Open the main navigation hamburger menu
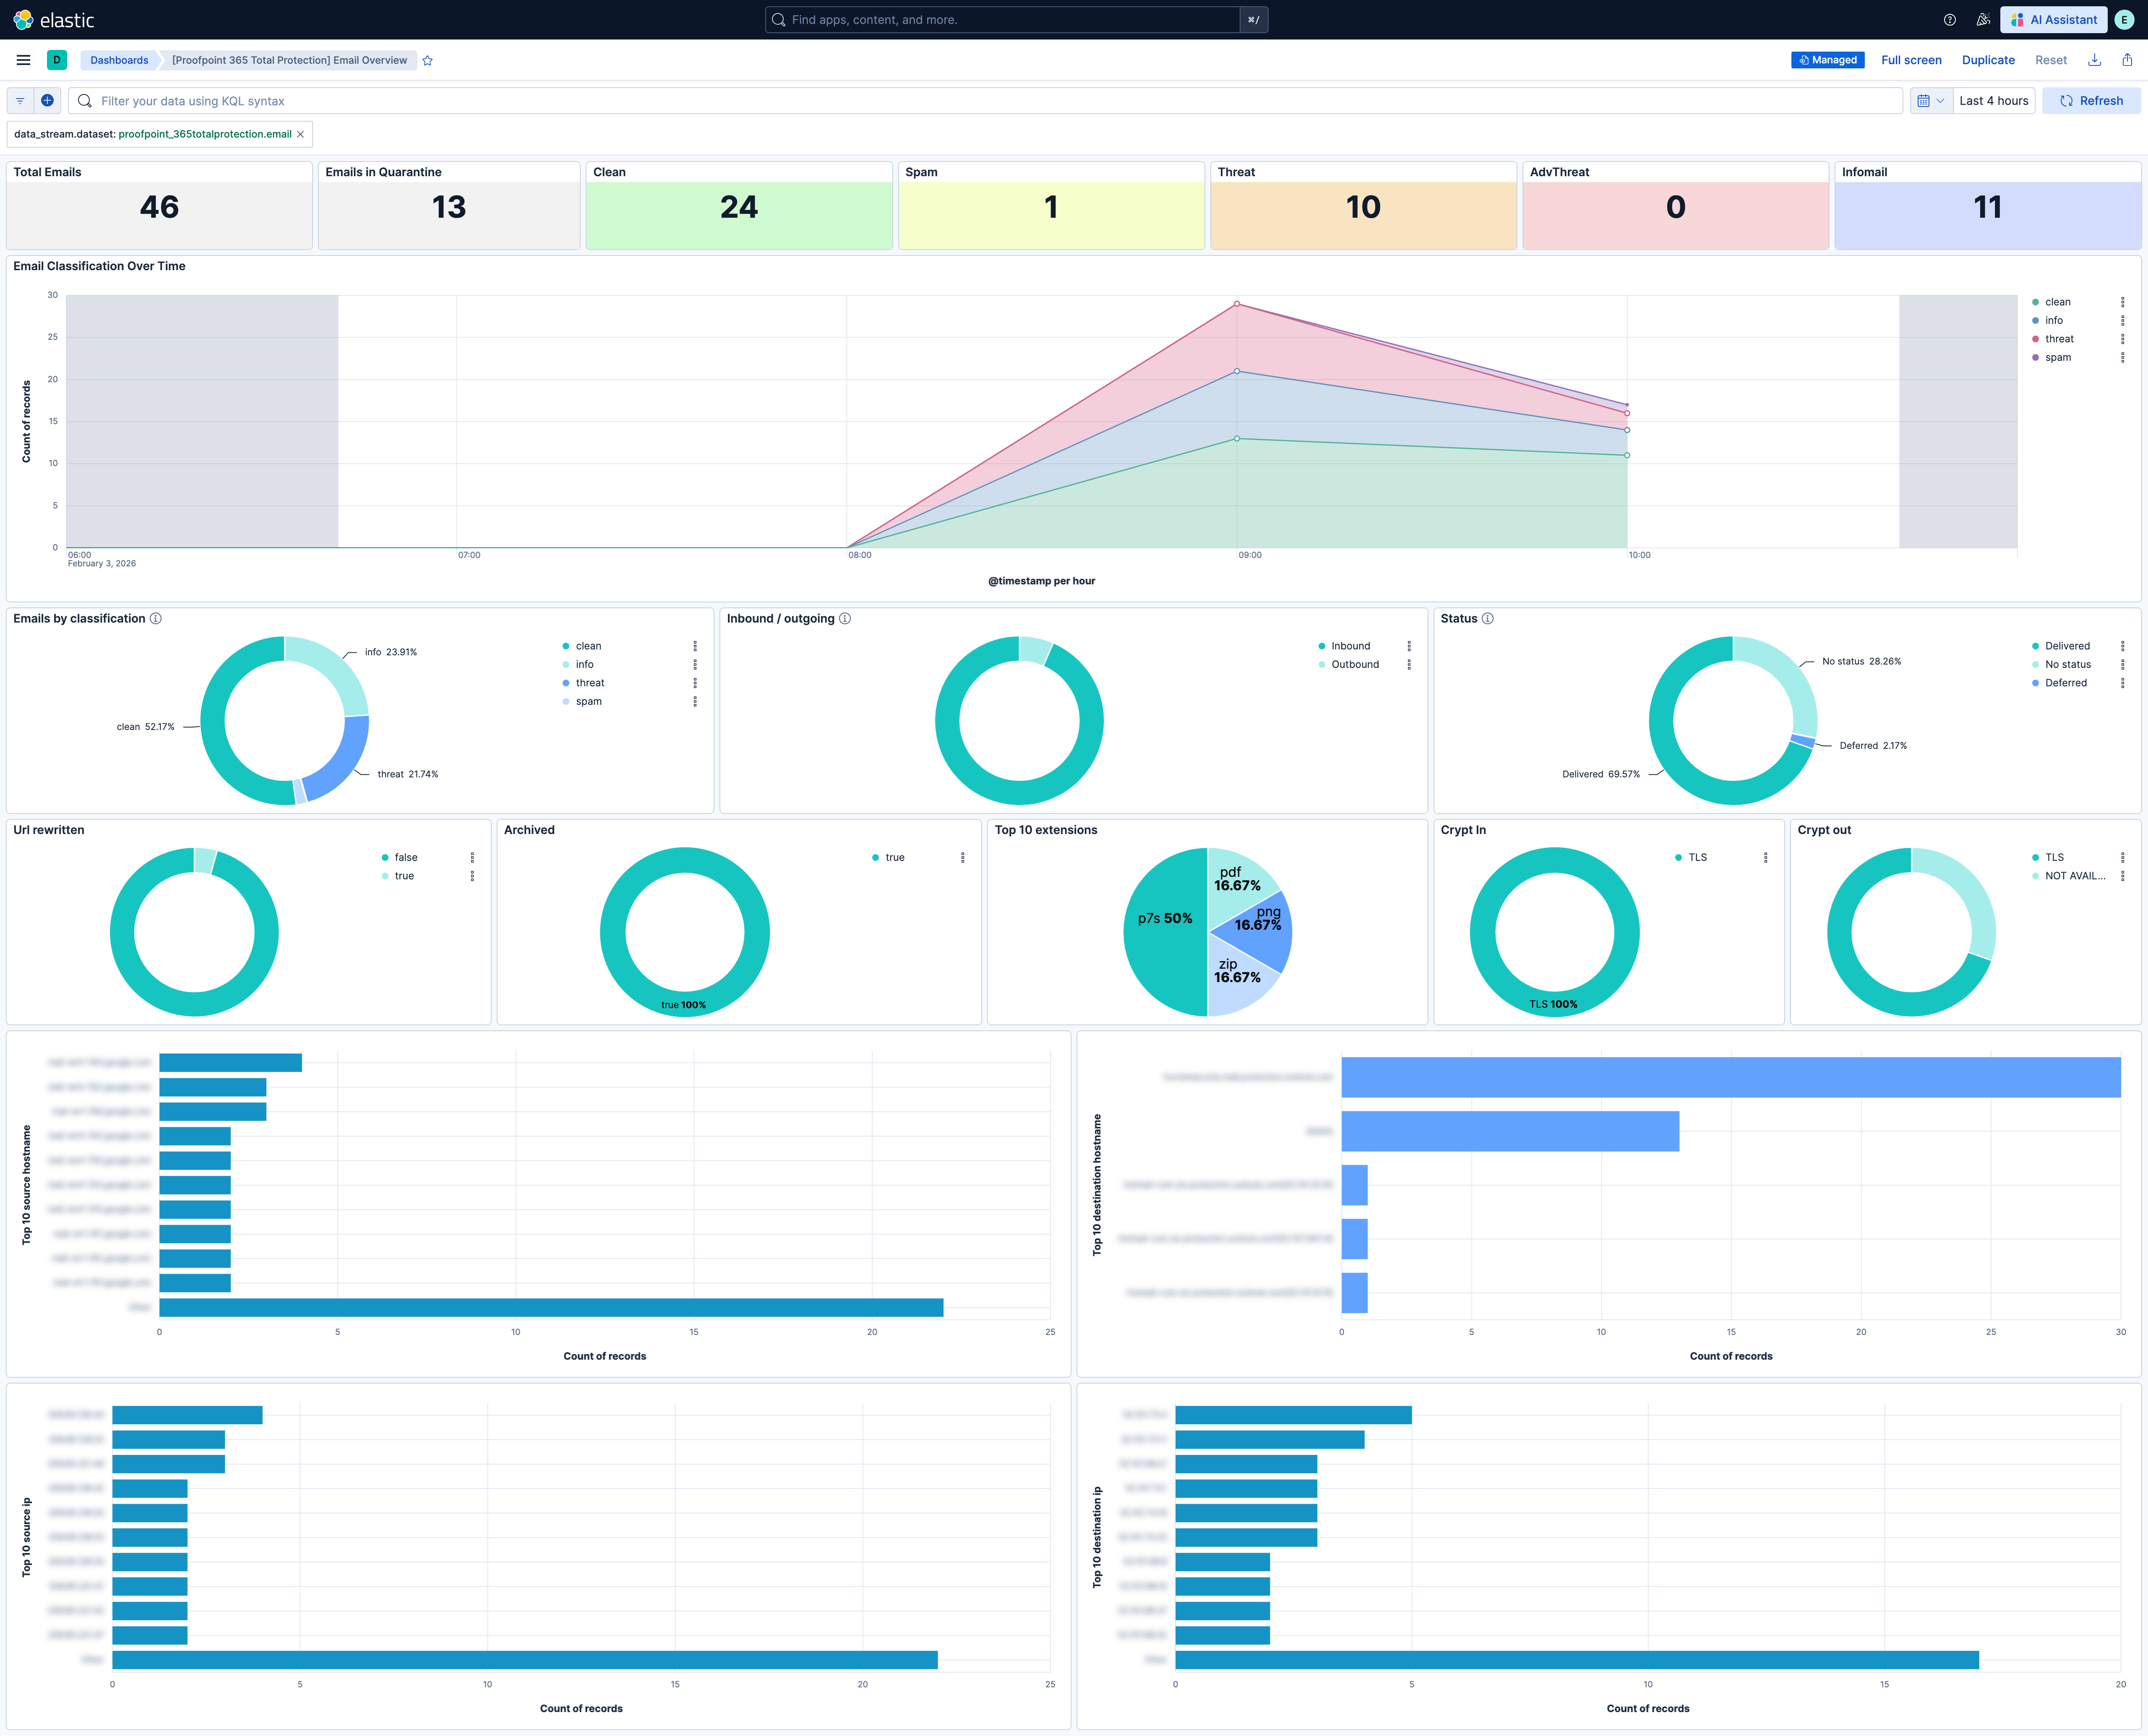2148x1736 pixels. 23,59
